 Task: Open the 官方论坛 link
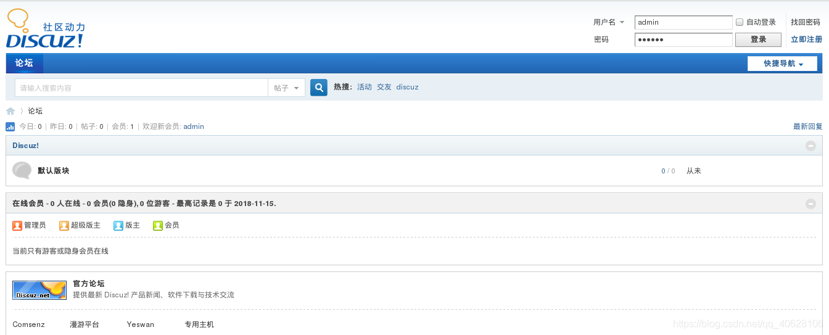click(x=89, y=284)
